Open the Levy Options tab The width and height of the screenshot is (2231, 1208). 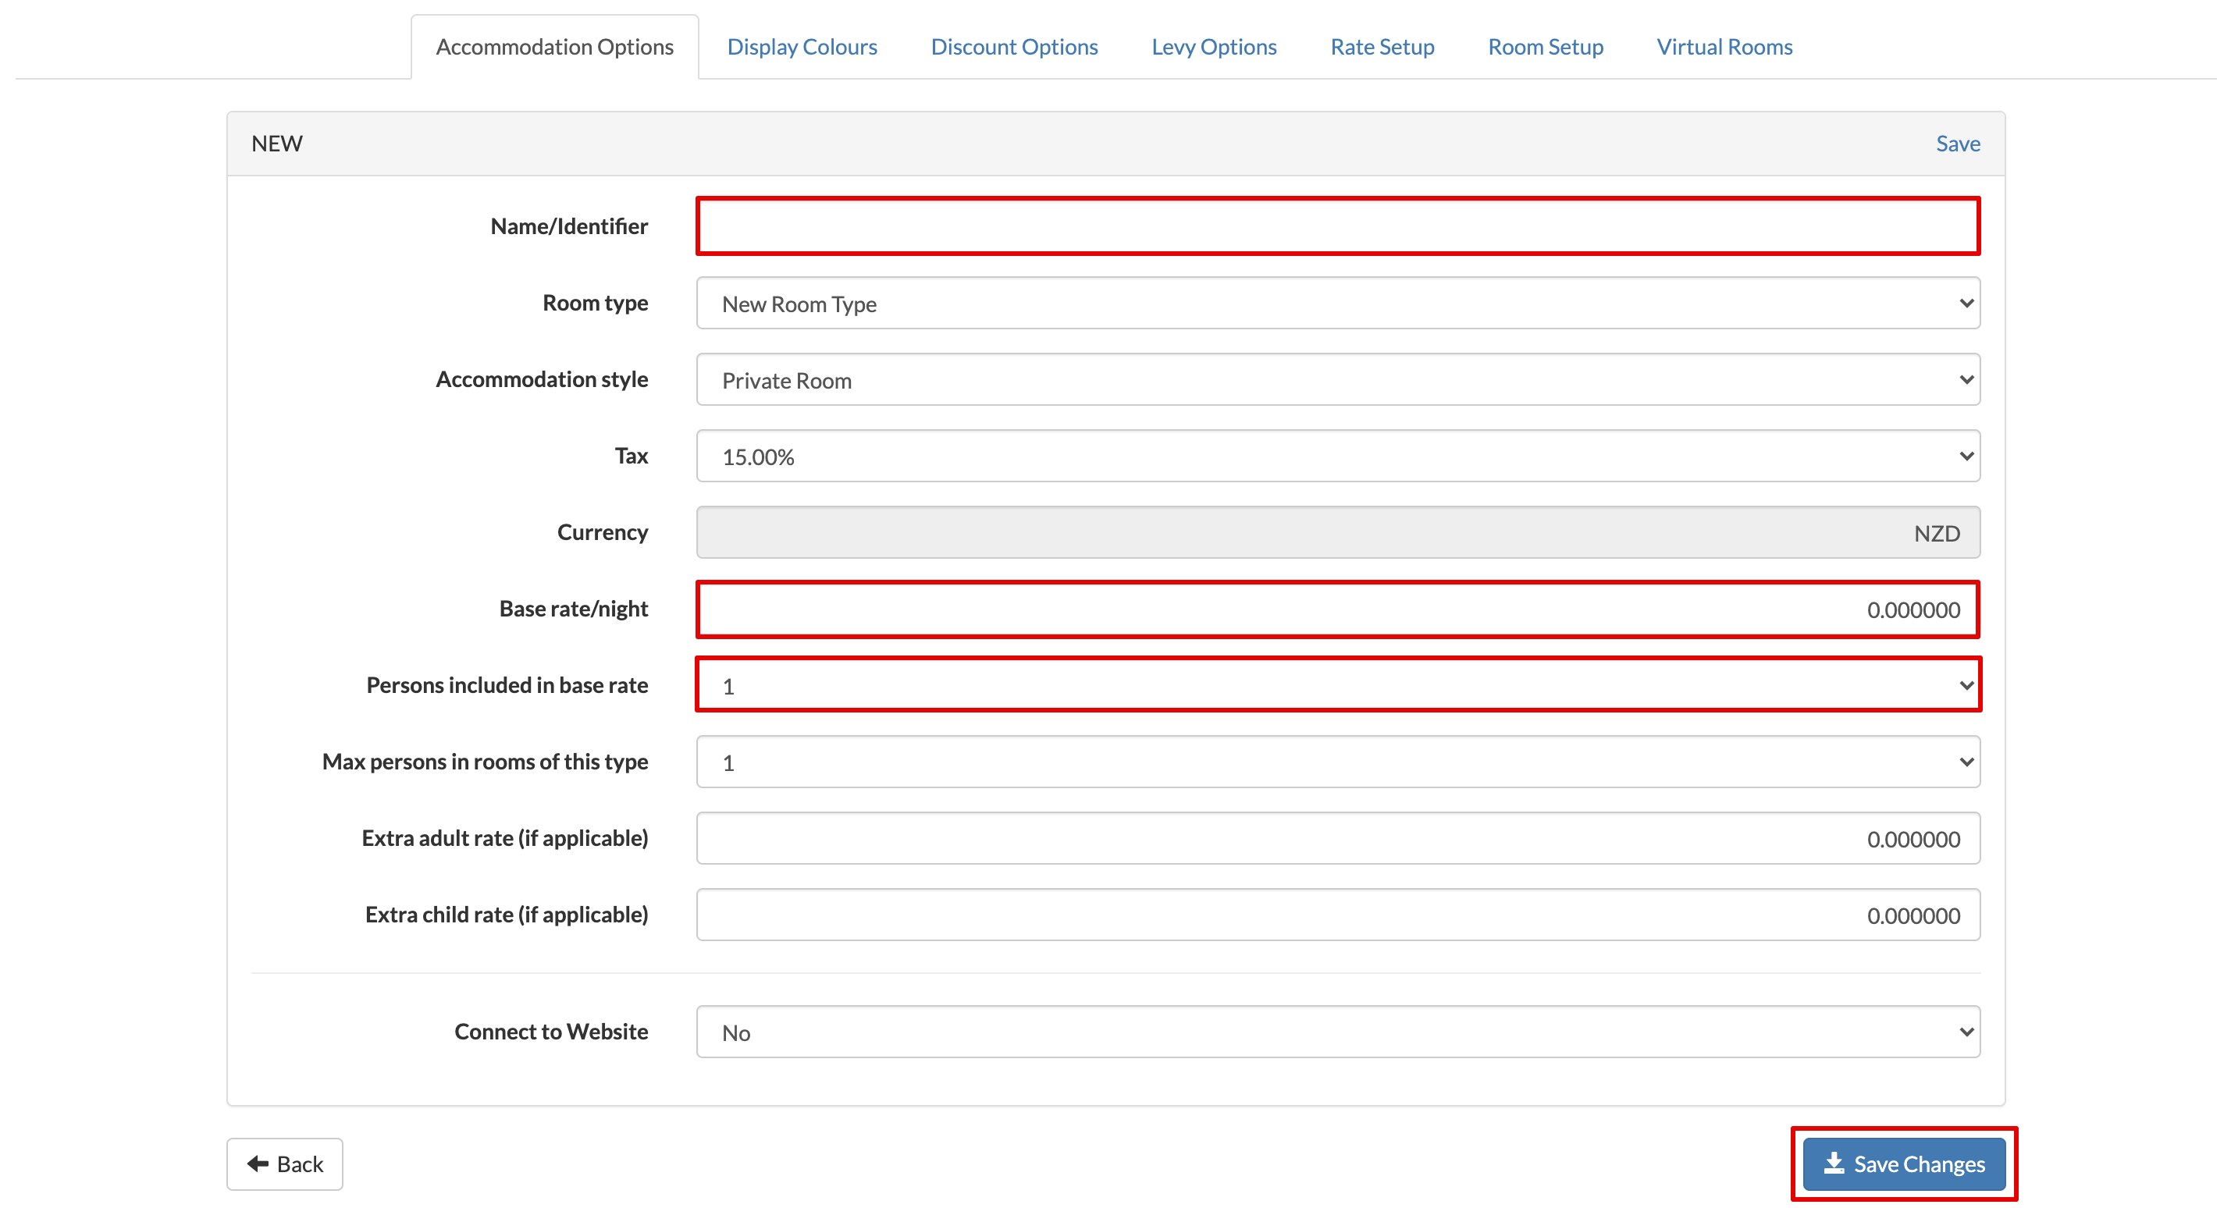click(1213, 47)
